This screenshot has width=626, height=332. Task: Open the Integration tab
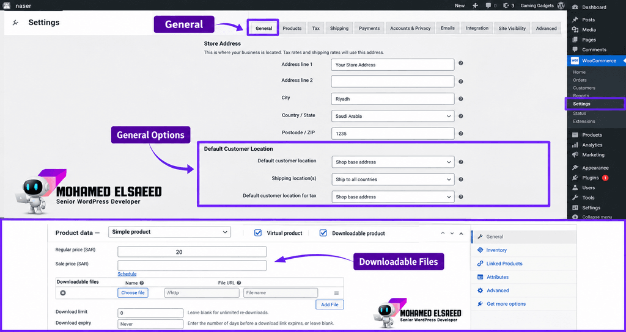(477, 28)
